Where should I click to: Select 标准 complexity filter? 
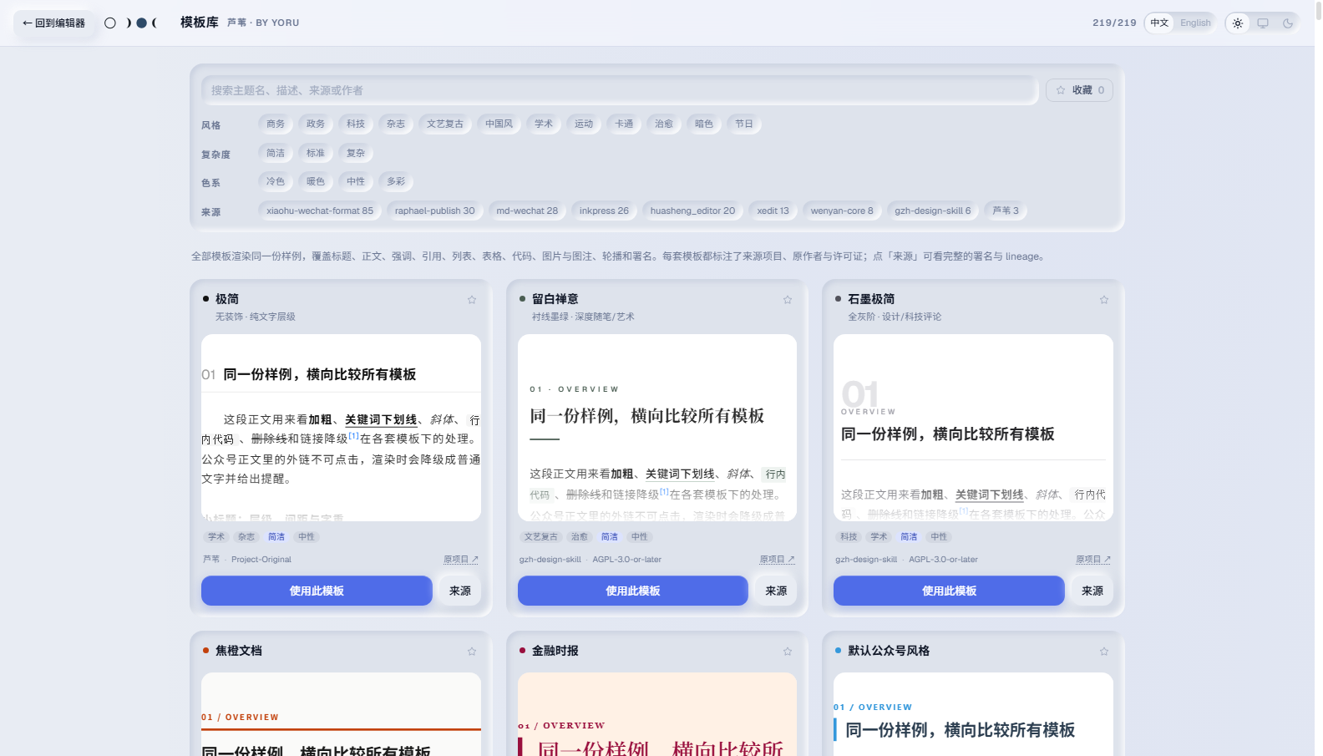(x=316, y=153)
